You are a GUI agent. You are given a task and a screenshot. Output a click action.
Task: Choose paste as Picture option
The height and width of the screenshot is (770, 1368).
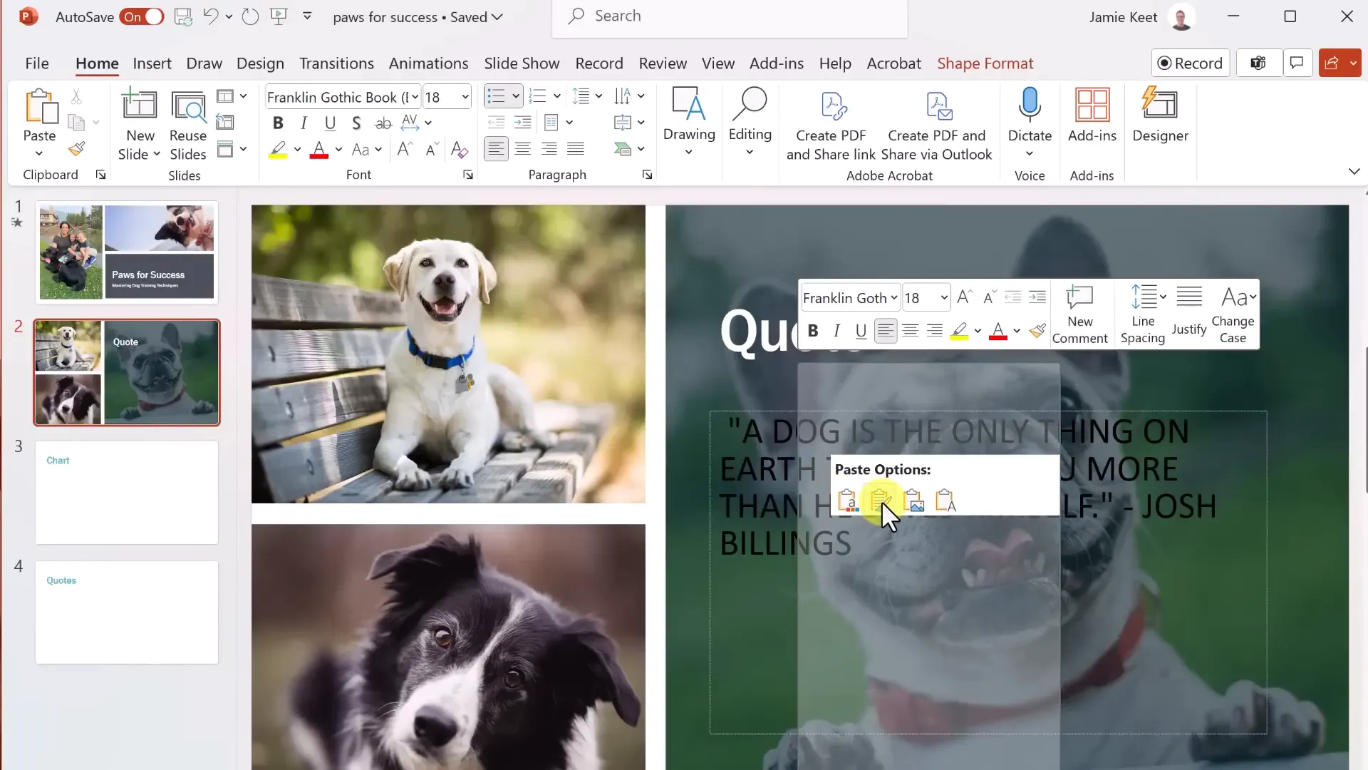[913, 500]
